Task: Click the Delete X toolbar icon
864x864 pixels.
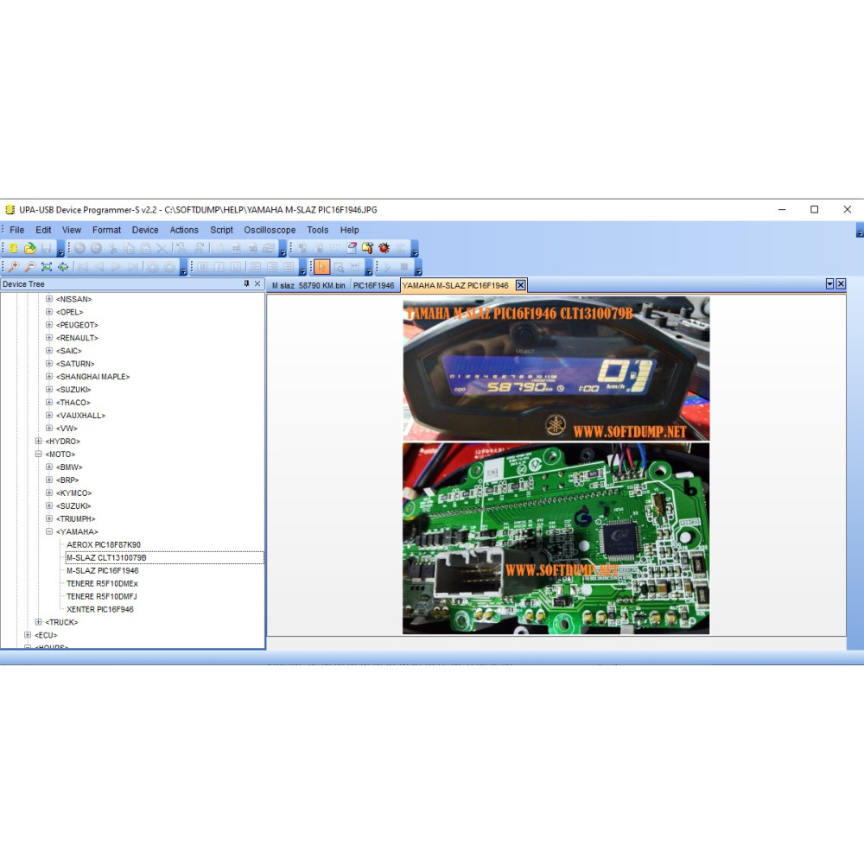Action: (162, 248)
